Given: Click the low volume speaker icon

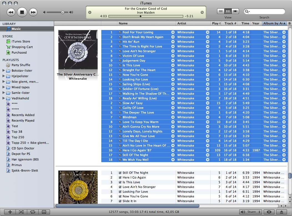Looking at the screenshot, I should click(x=44, y=12).
